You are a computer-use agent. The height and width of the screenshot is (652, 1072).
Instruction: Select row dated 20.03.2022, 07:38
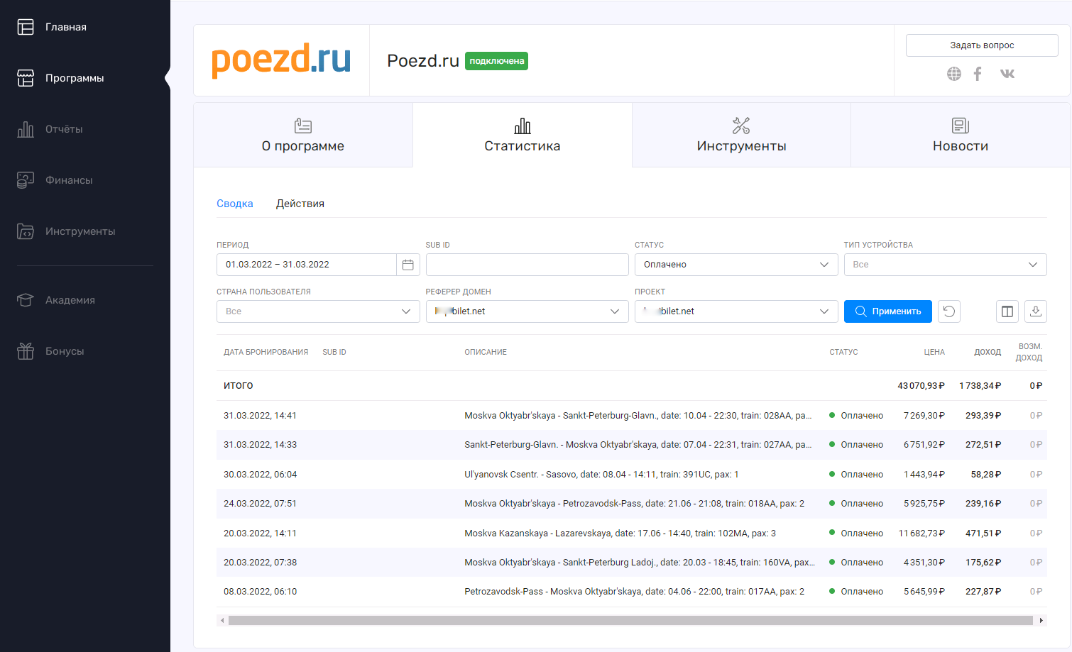tap(632, 563)
